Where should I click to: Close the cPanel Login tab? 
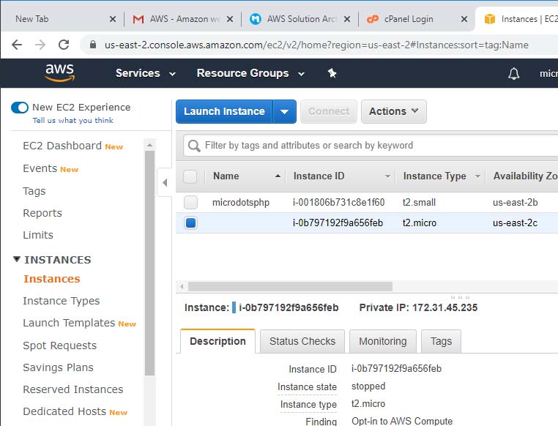tap(464, 19)
